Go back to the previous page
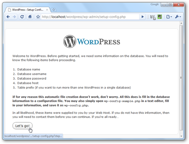 (8, 17)
